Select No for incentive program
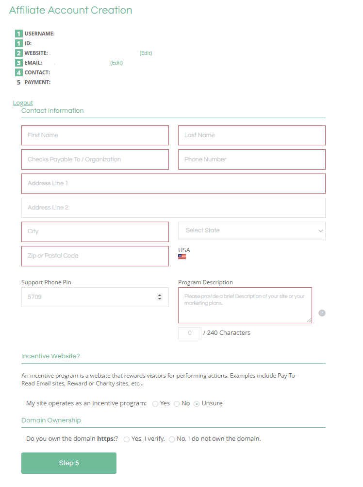The height and width of the screenshot is (487, 363). 177,404
